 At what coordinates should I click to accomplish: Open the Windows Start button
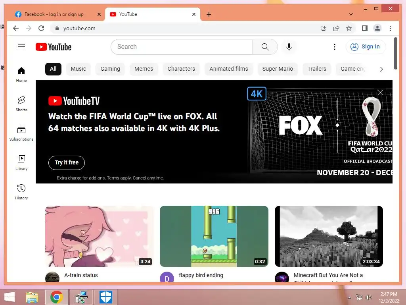tap(10, 297)
